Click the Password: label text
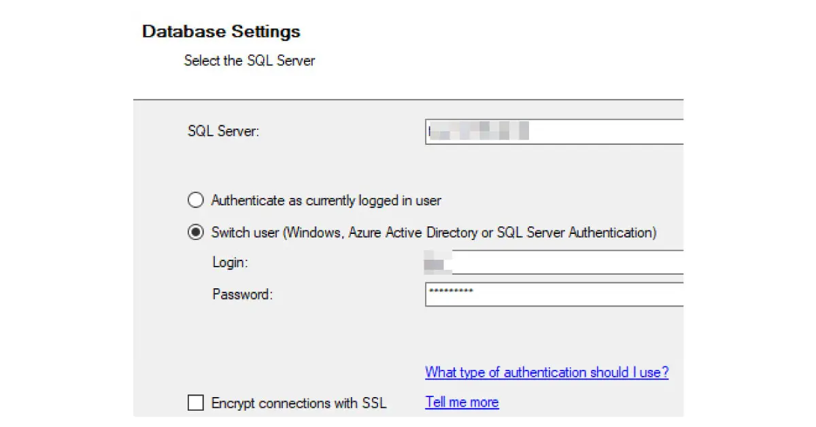Screen dimensions: 816x427 tap(242, 294)
